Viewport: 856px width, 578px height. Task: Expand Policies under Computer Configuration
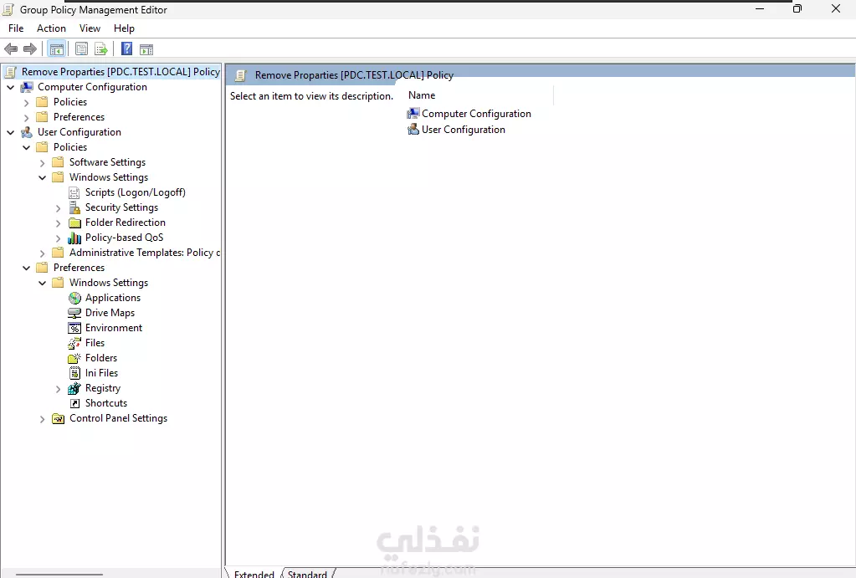click(x=26, y=103)
